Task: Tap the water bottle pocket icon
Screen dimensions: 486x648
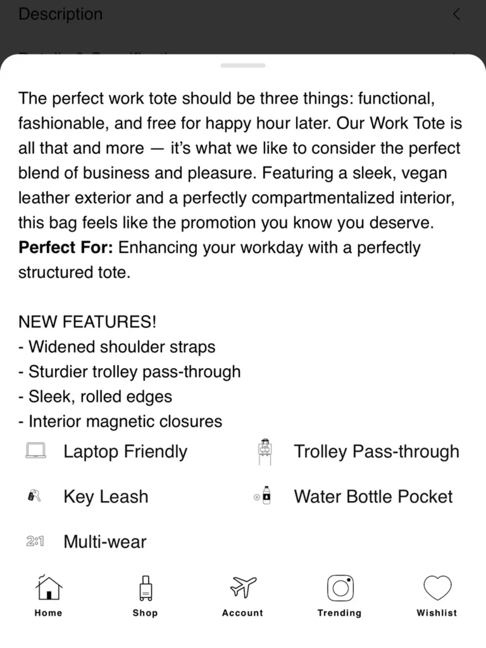Action: coord(263,496)
